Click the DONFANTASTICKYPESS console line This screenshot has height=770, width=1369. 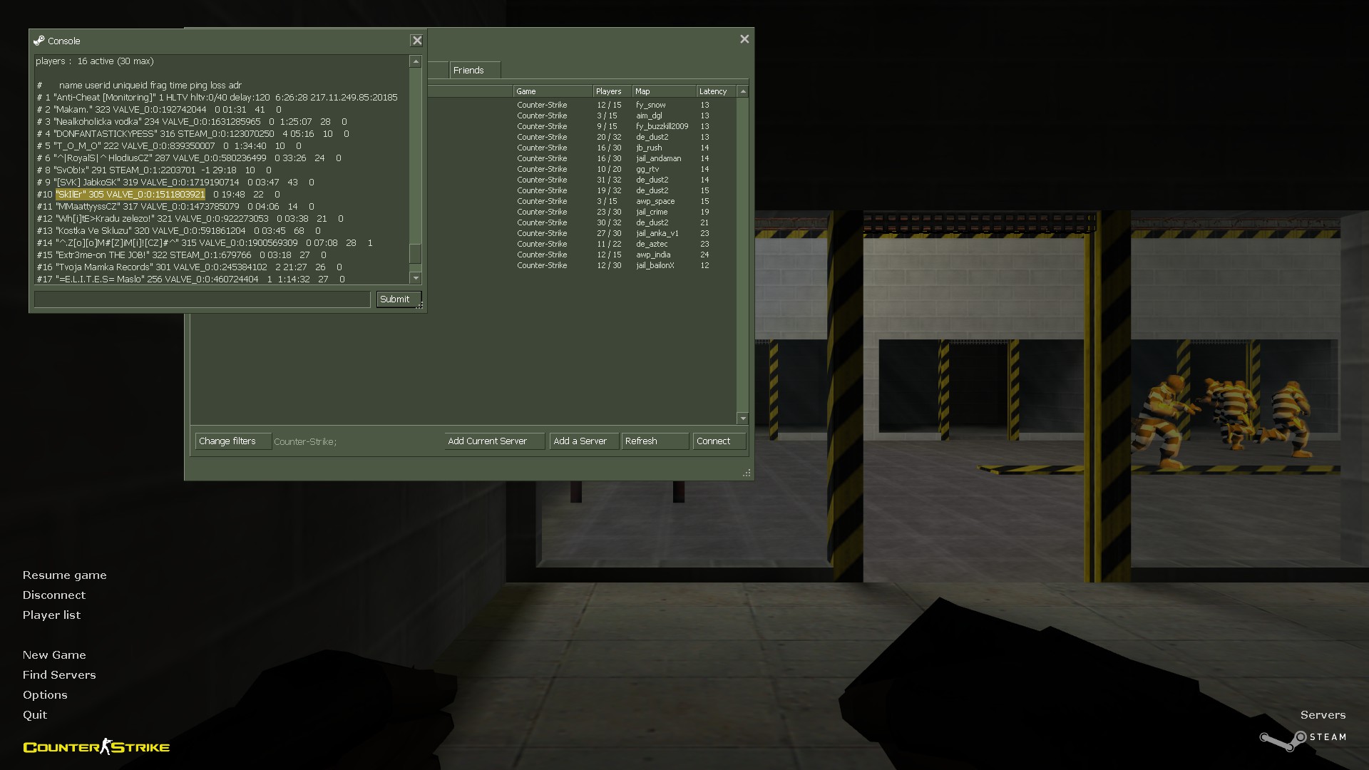coord(193,134)
